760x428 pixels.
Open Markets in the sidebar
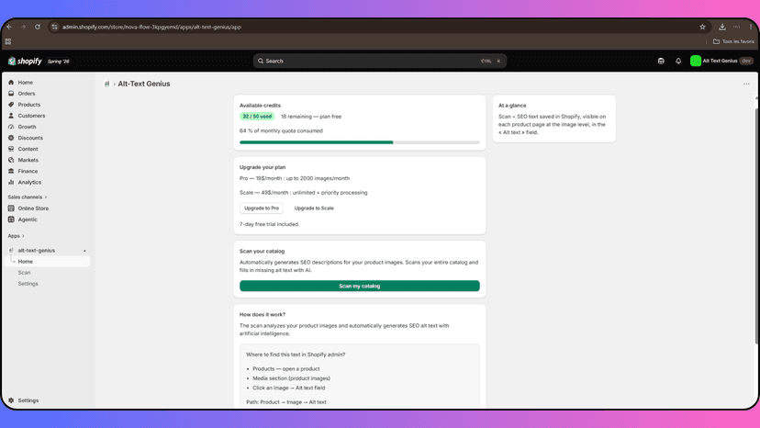tap(28, 160)
